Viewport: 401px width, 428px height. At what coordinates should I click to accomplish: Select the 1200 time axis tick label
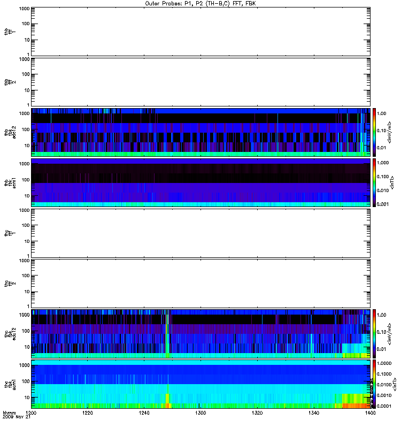point(31,413)
